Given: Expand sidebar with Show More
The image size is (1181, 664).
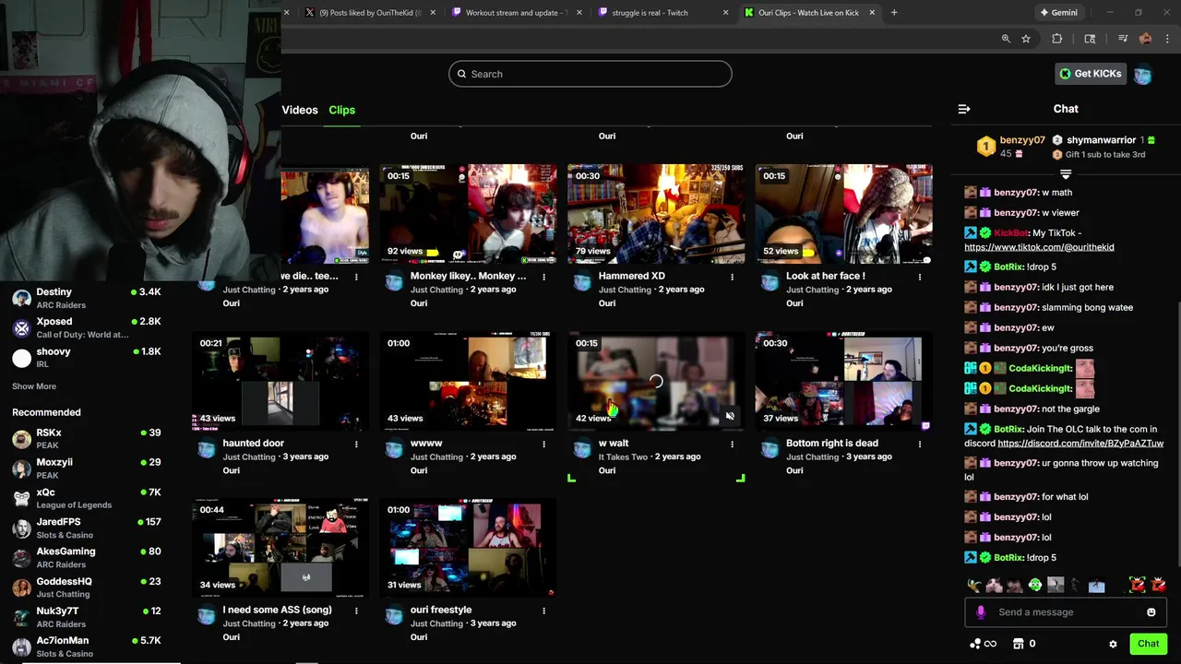Looking at the screenshot, I should click(x=34, y=386).
